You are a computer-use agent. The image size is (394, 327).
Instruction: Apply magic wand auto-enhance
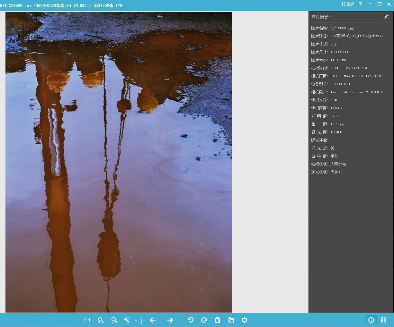point(127,320)
